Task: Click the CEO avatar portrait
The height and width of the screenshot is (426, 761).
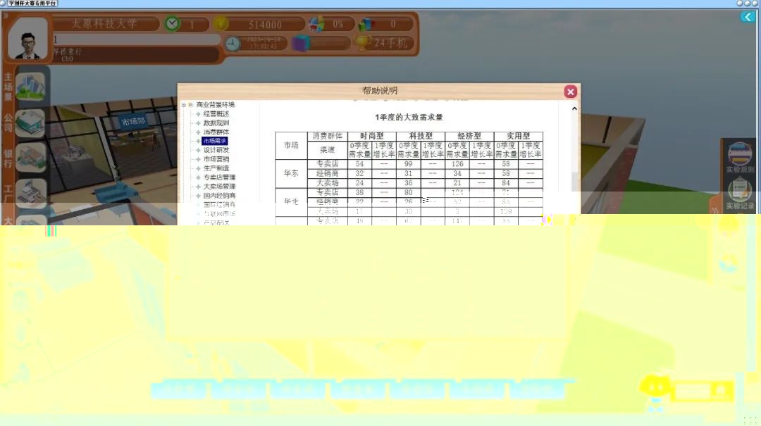Action: tap(27, 39)
